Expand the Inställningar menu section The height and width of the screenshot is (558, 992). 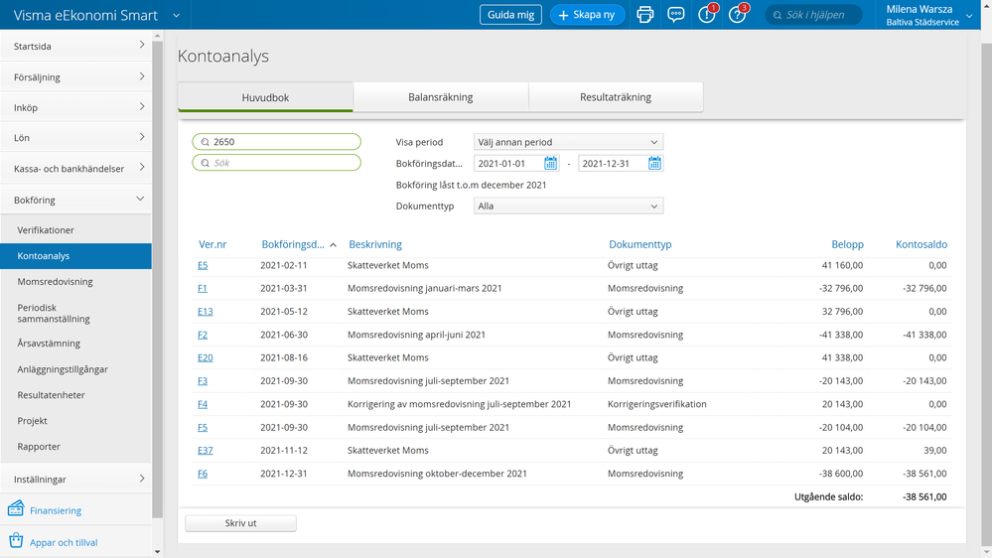(x=75, y=479)
